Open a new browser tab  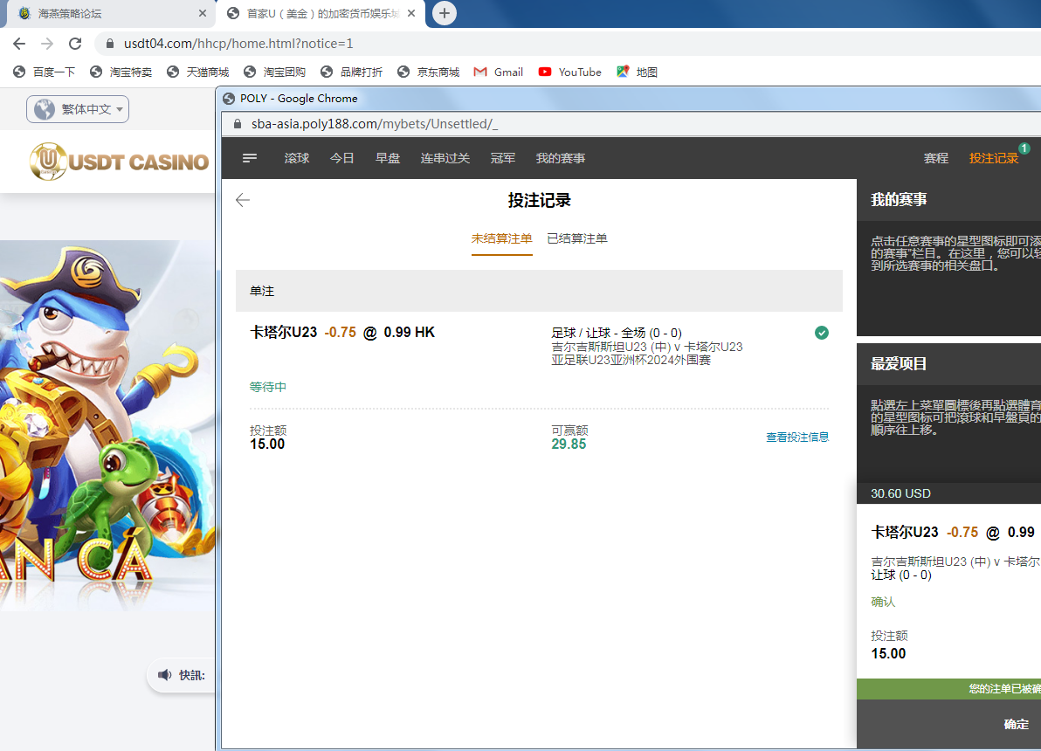click(445, 13)
